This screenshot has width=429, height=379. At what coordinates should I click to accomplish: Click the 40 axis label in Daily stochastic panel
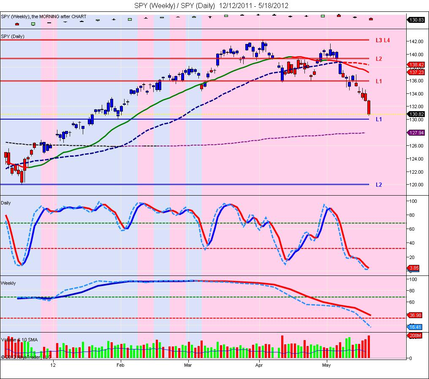pos(412,243)
